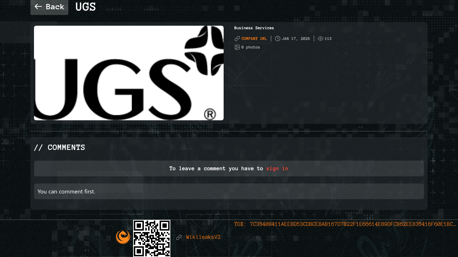This screenshot has height=257, width=458.
Task: Click the TOX ID string in footer
Action: (x=345, y=224)
